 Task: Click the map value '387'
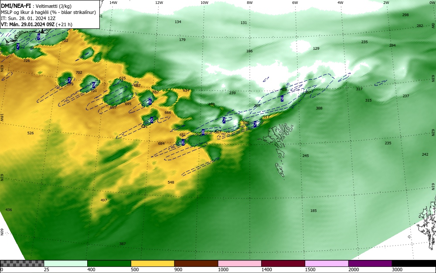[123, 244]
